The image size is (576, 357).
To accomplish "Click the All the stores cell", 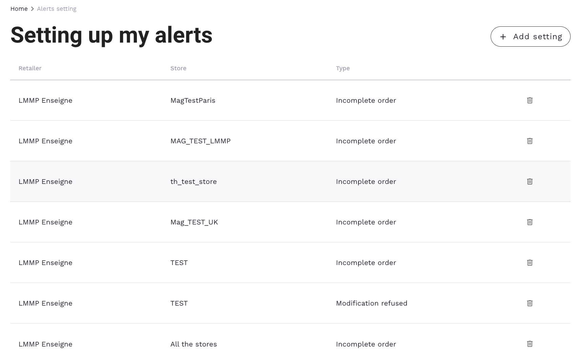I will [x=193, y=344].
